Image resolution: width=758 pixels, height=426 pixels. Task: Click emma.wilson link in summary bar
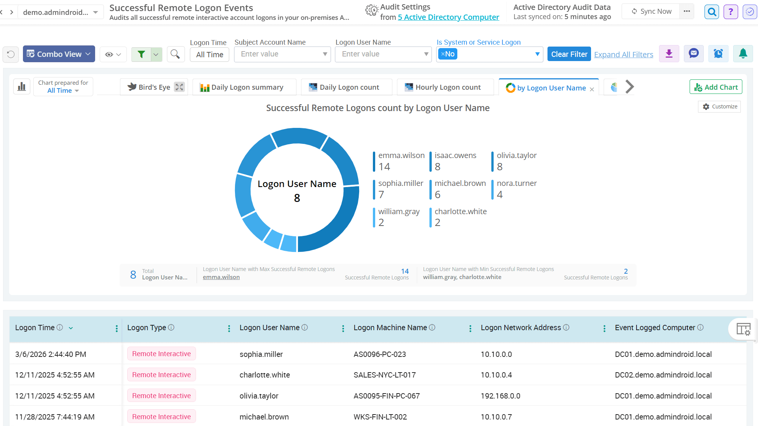[x=221, y=277]
